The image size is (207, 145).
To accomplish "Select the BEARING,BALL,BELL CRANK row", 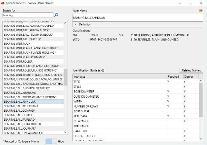I will point(33,106).
